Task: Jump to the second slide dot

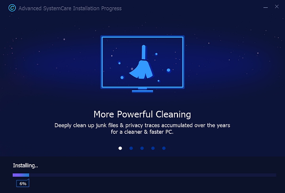Action: pyautogui.click(x=131, y=148)
